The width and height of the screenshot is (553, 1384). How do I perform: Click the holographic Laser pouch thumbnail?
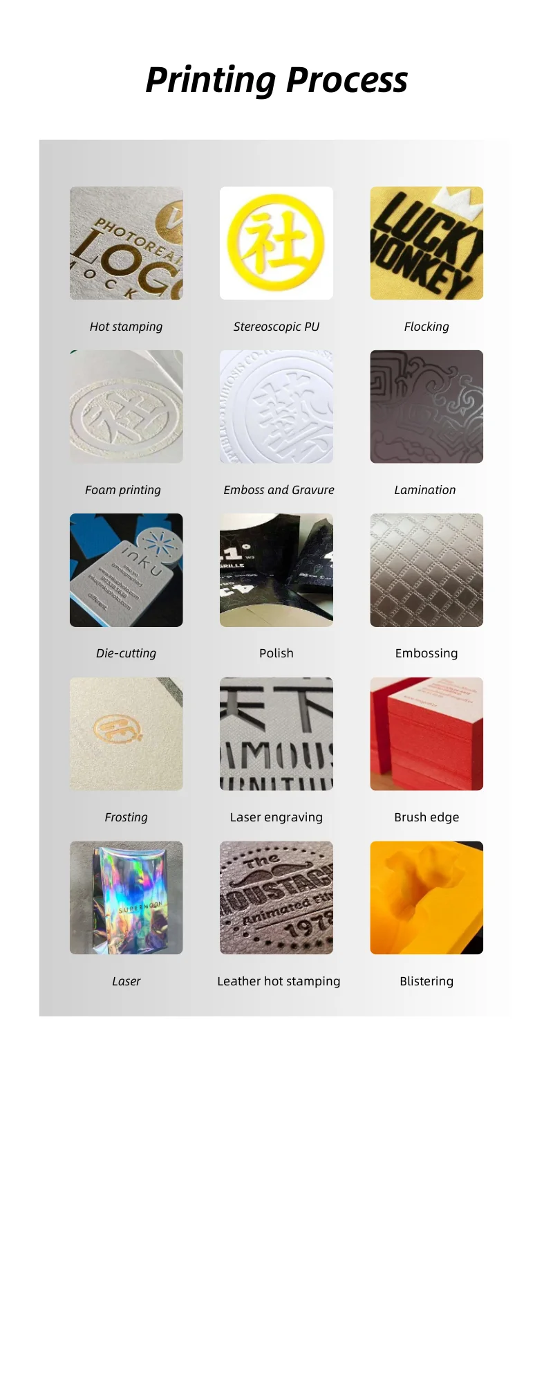click(x=126, y=898)
